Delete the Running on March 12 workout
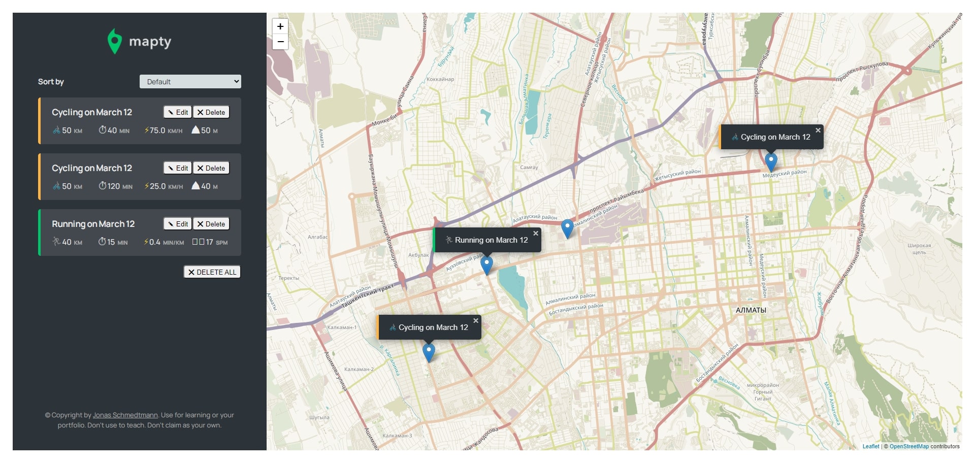This screenshot has height=463, width=975. [x=211, y=224]
